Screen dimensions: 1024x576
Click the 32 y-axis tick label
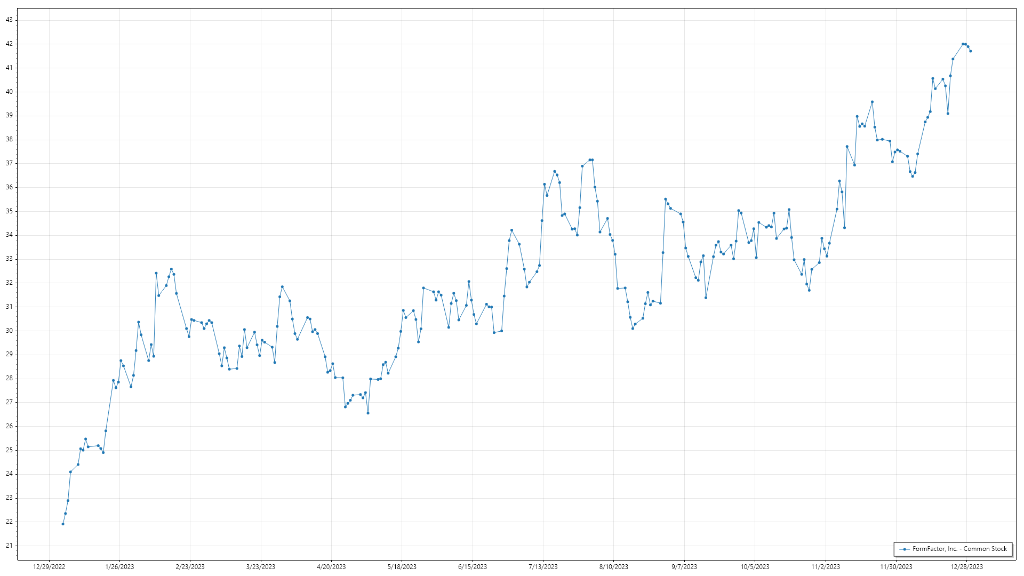coord(9,283)
